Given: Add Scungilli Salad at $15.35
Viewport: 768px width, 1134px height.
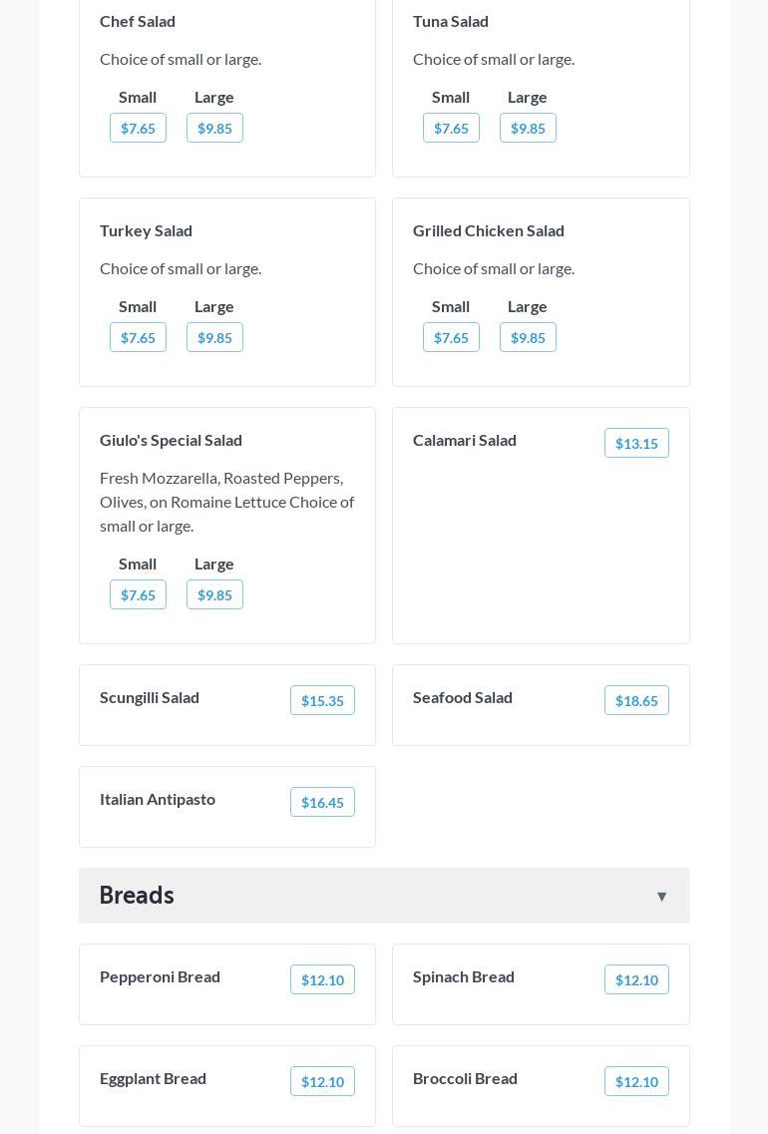Looking at the screenshot, I should click(322, 701).
